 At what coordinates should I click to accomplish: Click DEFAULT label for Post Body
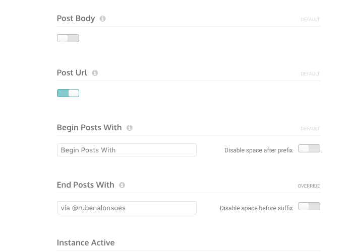(x=310, y=20)
